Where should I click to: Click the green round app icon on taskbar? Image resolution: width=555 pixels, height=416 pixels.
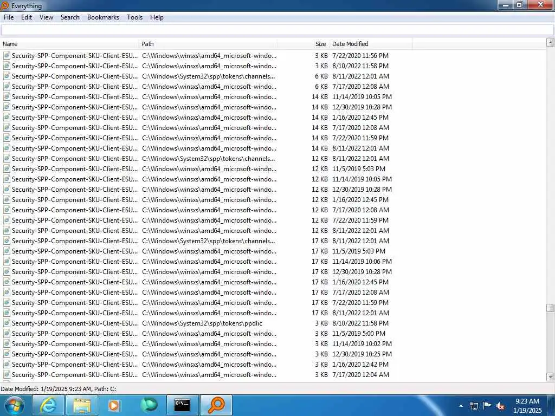tap(149, 405)
